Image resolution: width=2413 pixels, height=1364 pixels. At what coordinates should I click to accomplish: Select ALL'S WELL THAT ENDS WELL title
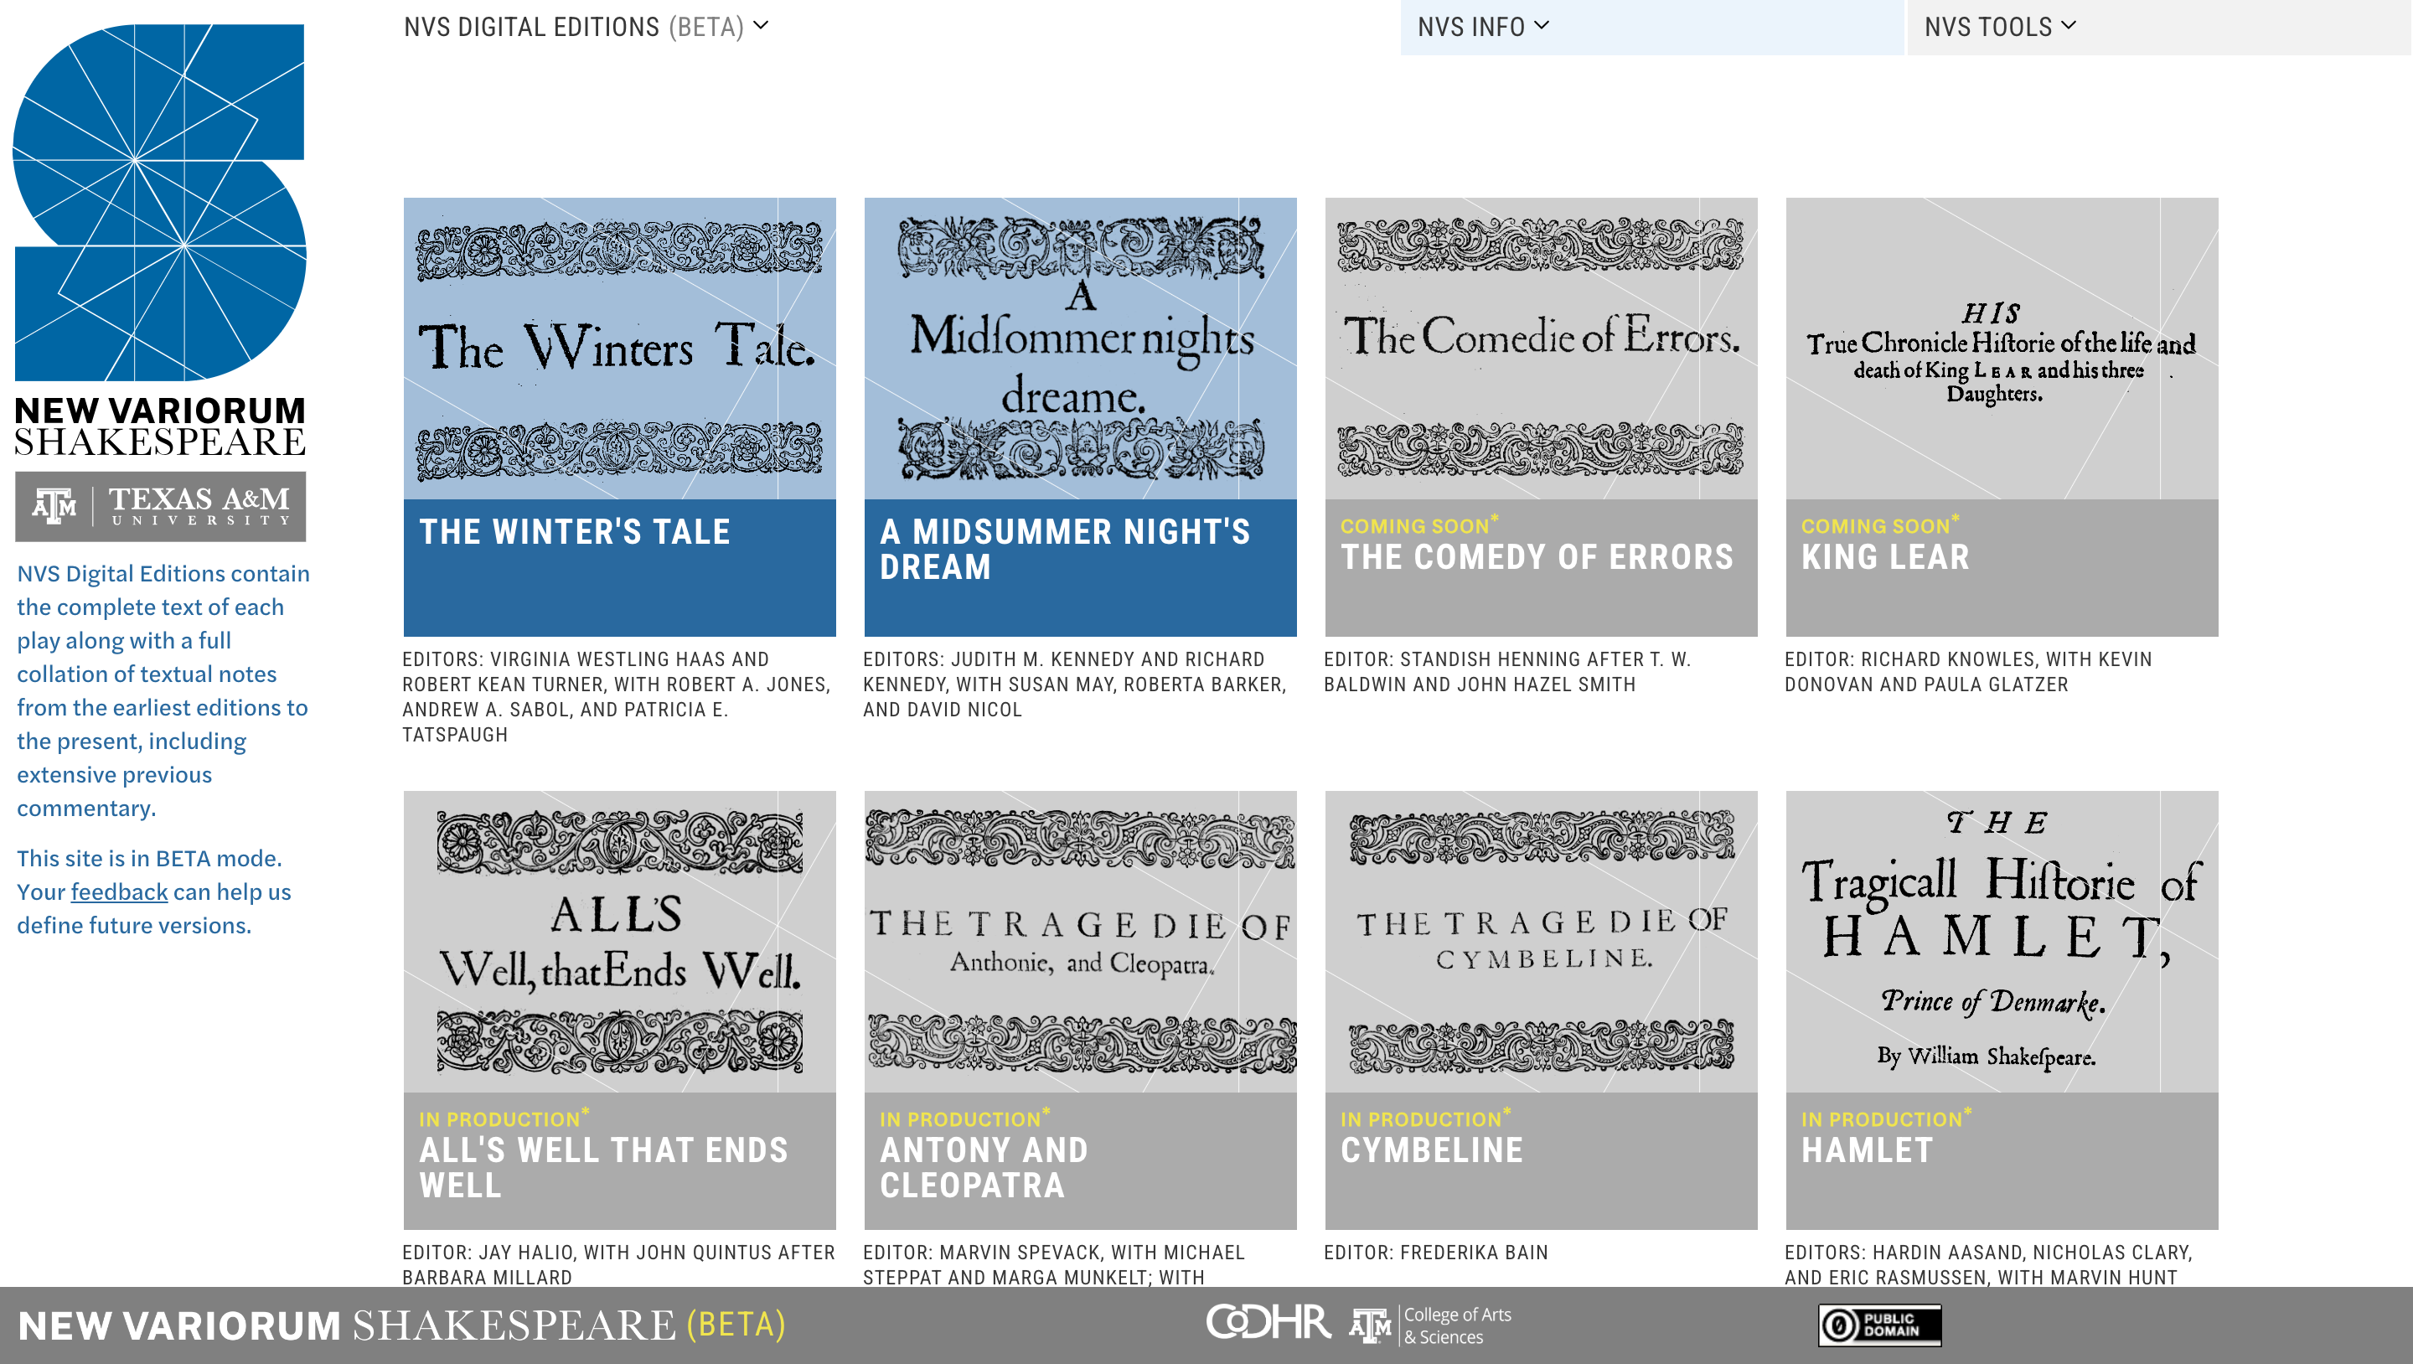[x=603, y=1168]
